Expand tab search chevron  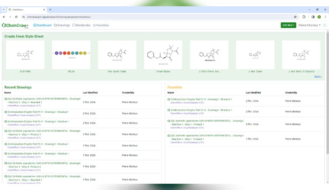[4, 10]
